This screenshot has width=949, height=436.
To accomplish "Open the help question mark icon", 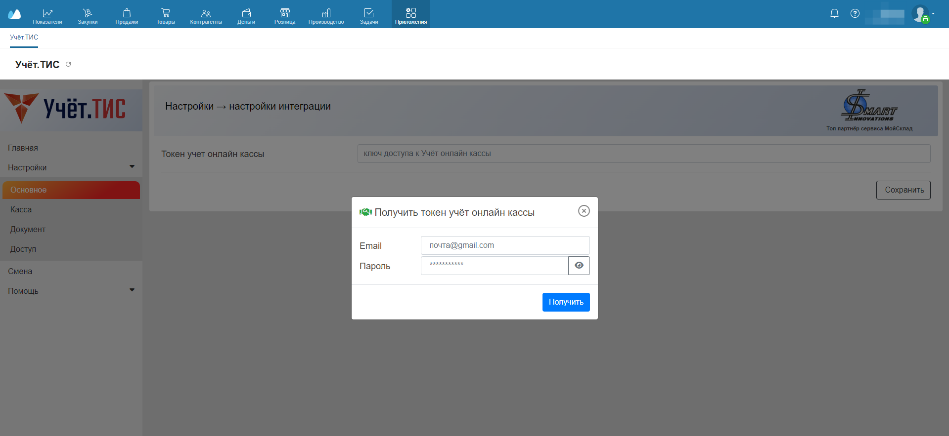I will pyautogui.click(x=855, y=14).
